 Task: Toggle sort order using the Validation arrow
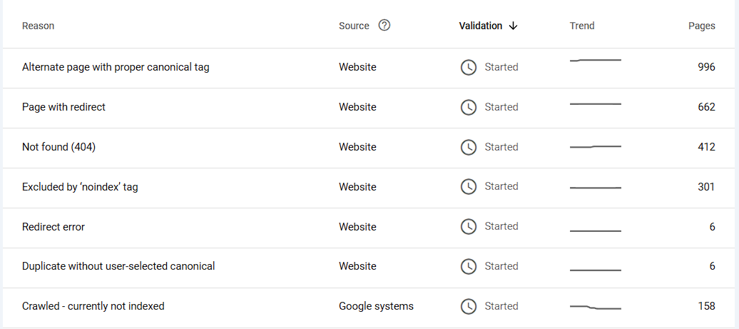[514, 26]
